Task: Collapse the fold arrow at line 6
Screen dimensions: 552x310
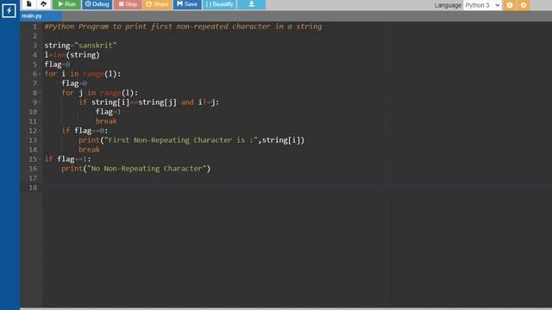Action: tap(40, 74)
